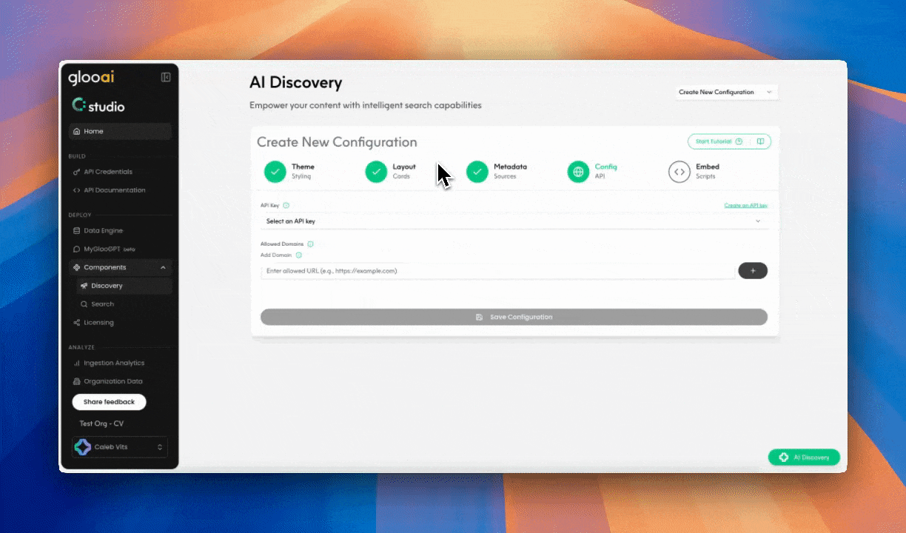Click the database icon beside Data Engine
The width and height of the screenshot is (906, 533).
coord(76,231)
